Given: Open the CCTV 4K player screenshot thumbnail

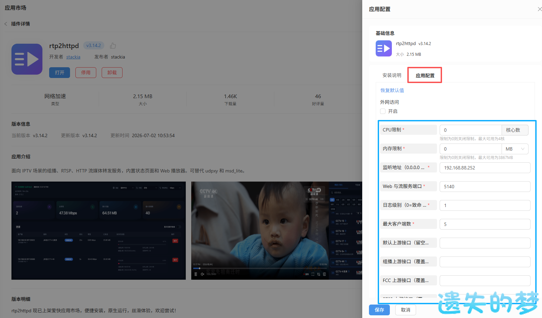Looking at the screenshot, I should click(x=277, y=231).
